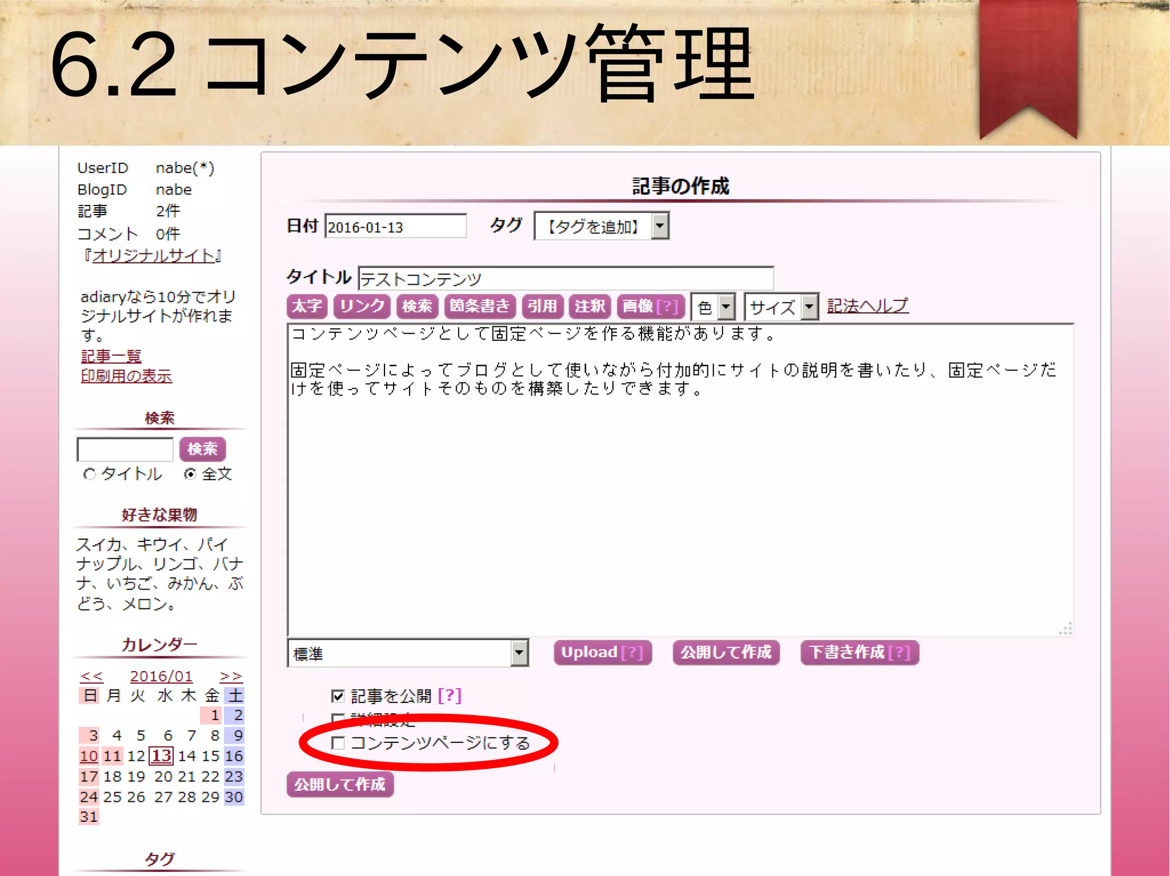Viewport: 1170px width, 876px height.
Task: Click the sidebar 検索 search button
Action: pyautogui.click(x=203, y=449)
